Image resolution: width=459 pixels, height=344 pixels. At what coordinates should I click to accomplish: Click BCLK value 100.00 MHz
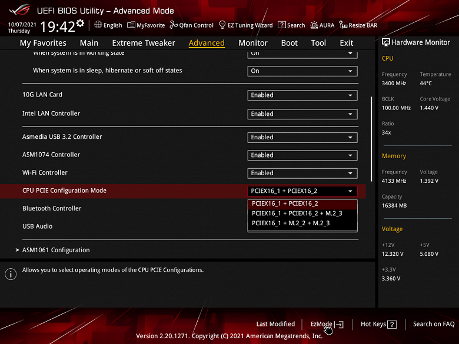point(396,108)
